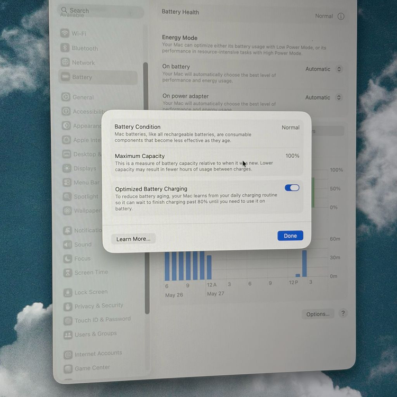Select Wi-Fi label in the sidebar
Viewport: 397px width, 397px height.
point(79,33)
